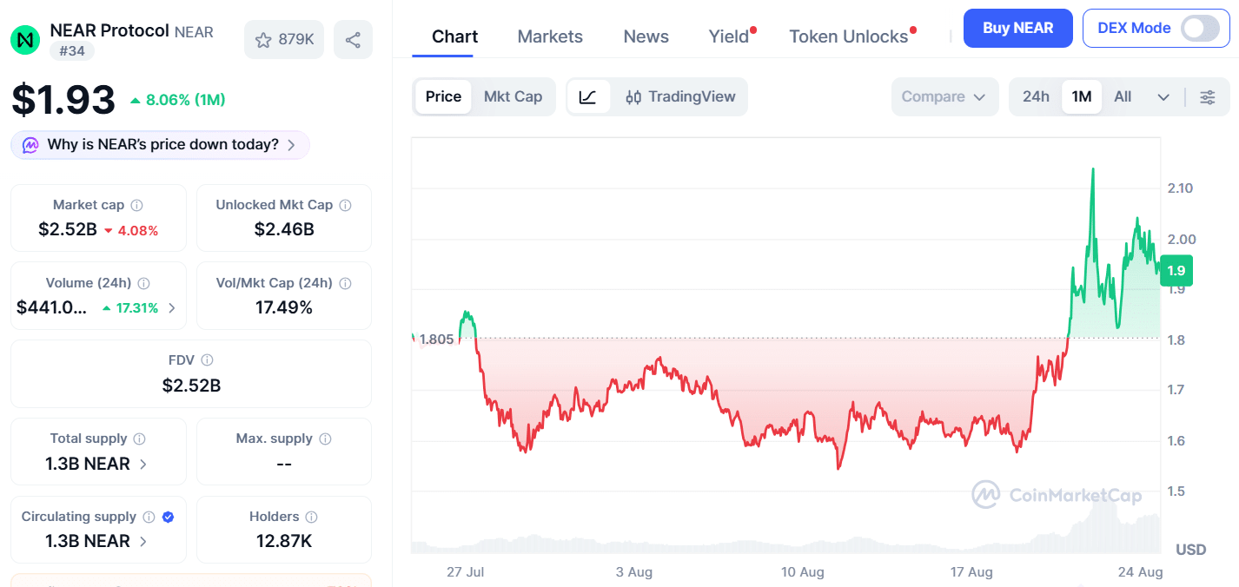Open Holders info icon

[x=311, y=517]
